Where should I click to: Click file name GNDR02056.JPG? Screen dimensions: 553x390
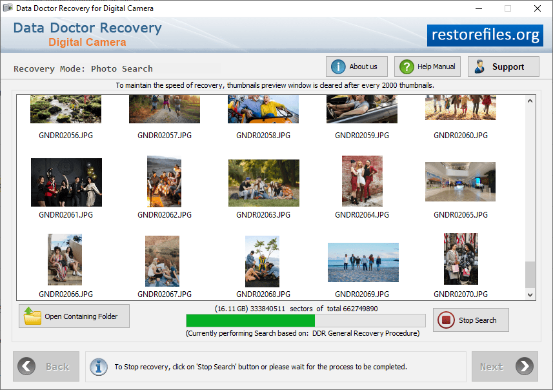click(66, 136)
